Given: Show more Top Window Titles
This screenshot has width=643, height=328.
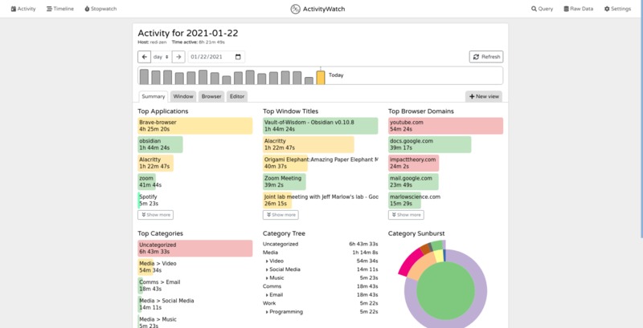Looking at the screenshot, I should [x=281, y=215].
